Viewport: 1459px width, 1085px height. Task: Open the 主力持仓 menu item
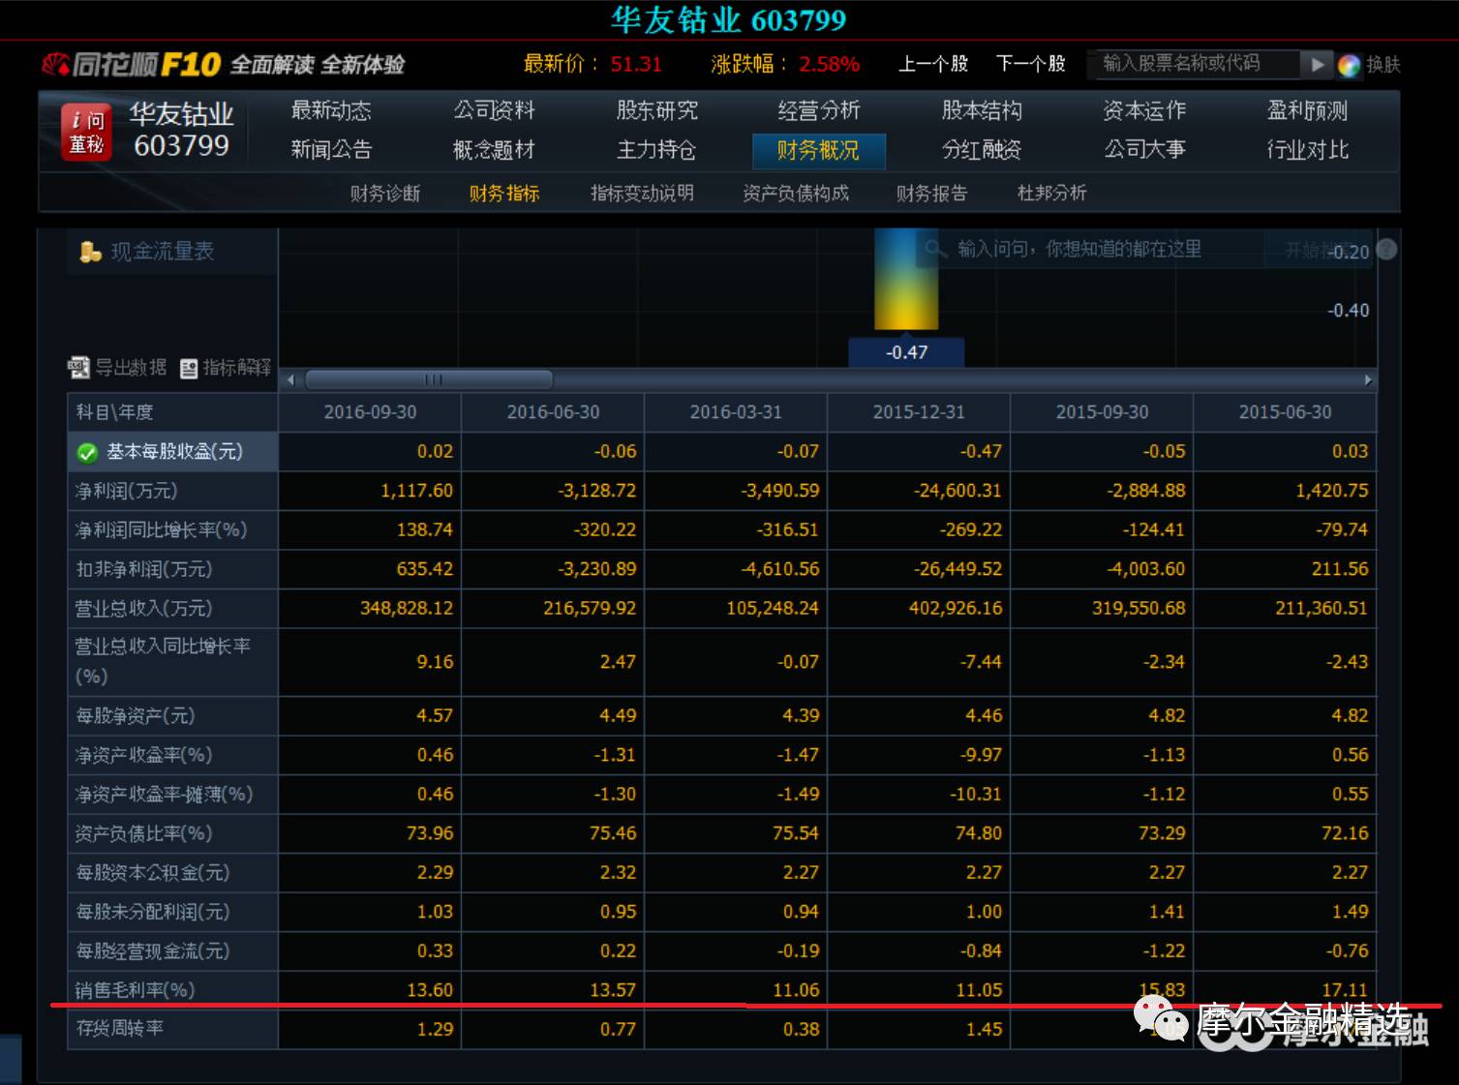656,149
